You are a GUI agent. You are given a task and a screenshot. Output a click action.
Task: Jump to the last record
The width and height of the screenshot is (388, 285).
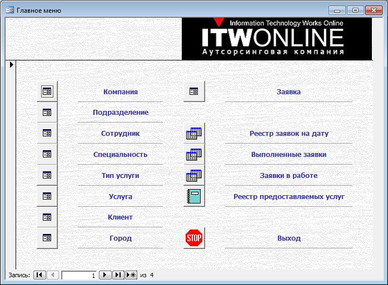[x=118, y=275]
